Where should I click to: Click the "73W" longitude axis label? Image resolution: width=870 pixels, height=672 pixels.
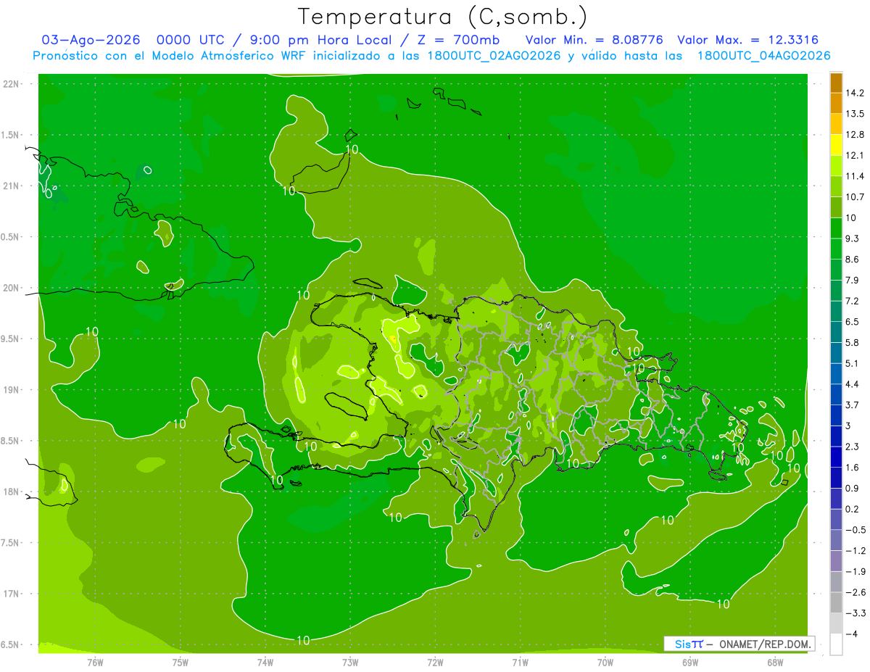(350, 662)
